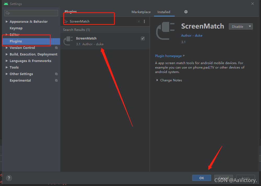Expand the Other Settings group arrow
This screenshot has height=186, width=261.
(7, 74)
